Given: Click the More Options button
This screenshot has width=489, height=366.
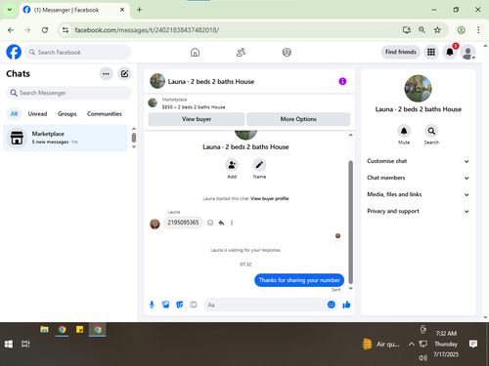Looking at the screenshot, I should point(298,119).
